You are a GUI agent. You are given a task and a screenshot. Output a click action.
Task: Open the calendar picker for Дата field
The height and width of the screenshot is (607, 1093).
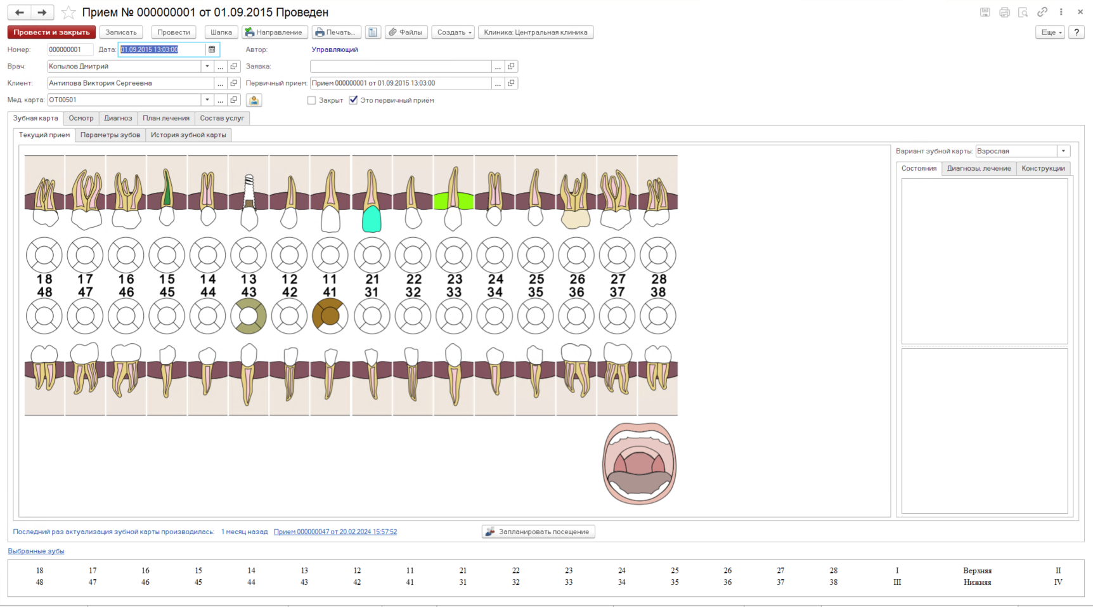(212, 49)
